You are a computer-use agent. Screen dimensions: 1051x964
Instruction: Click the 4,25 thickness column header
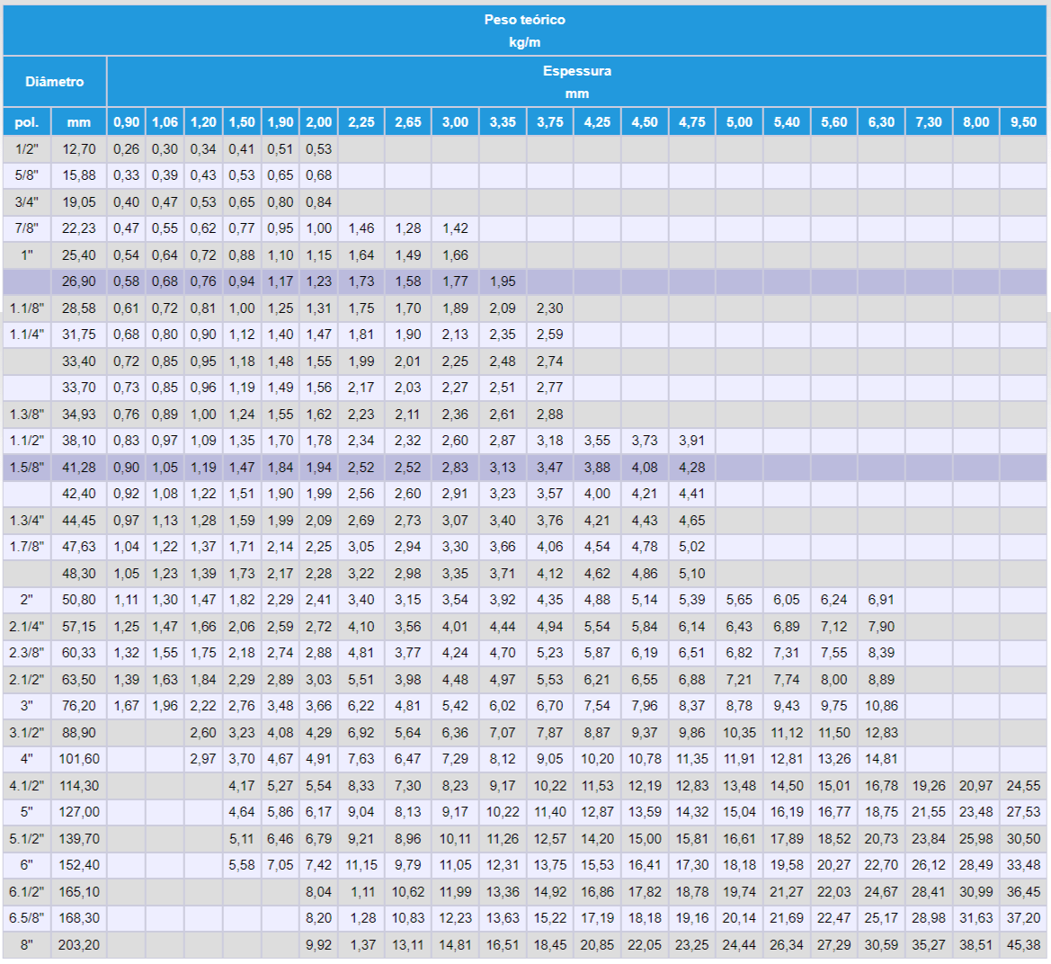tap(597, 122)
